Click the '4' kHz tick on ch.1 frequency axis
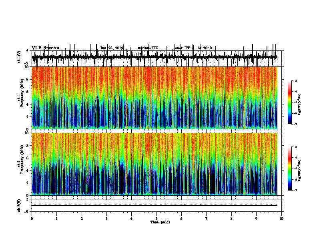Image resolution: width=317 pixels, height=245 pixels. (28, 104)
